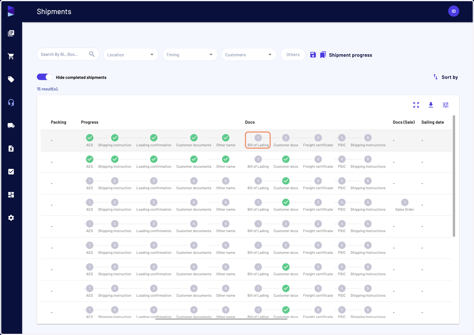This screenshot has width=474, height=335.
Task: Open the library books sidebar icon
Action: click(x=11, y=33)
